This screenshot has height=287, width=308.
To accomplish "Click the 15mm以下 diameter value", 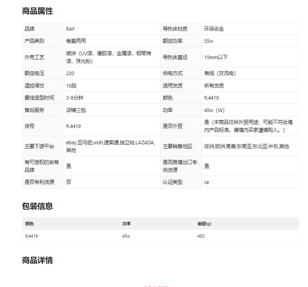I will (216, 57).
